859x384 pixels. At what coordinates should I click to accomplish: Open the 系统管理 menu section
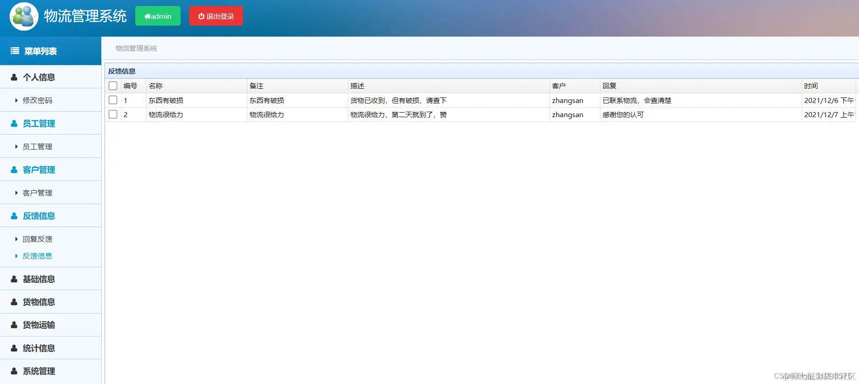click(x=50, y=371)
